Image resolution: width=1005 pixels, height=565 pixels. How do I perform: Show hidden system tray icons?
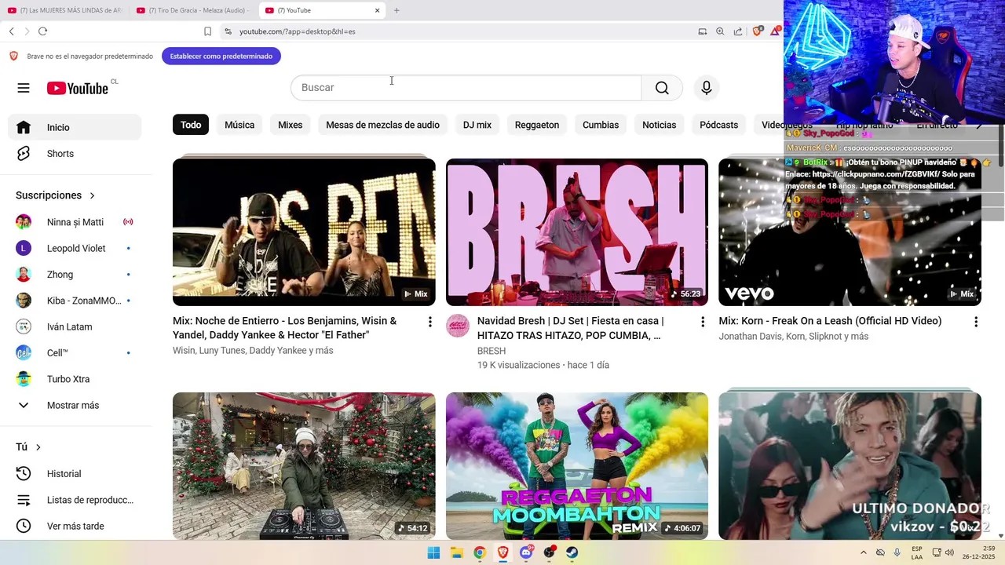pyautogui.click(x=864, y=552)
